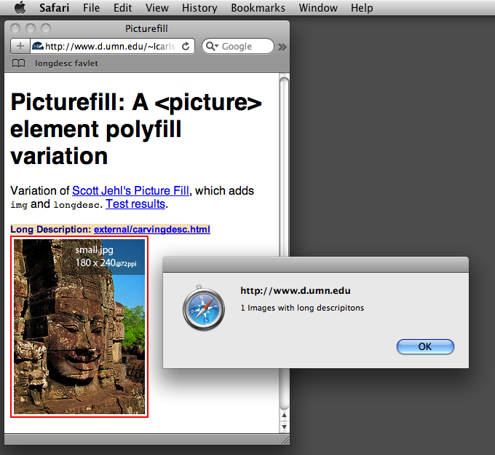Click the longdesc favlet bookmark
495x455 pixels.
(66, 63)
